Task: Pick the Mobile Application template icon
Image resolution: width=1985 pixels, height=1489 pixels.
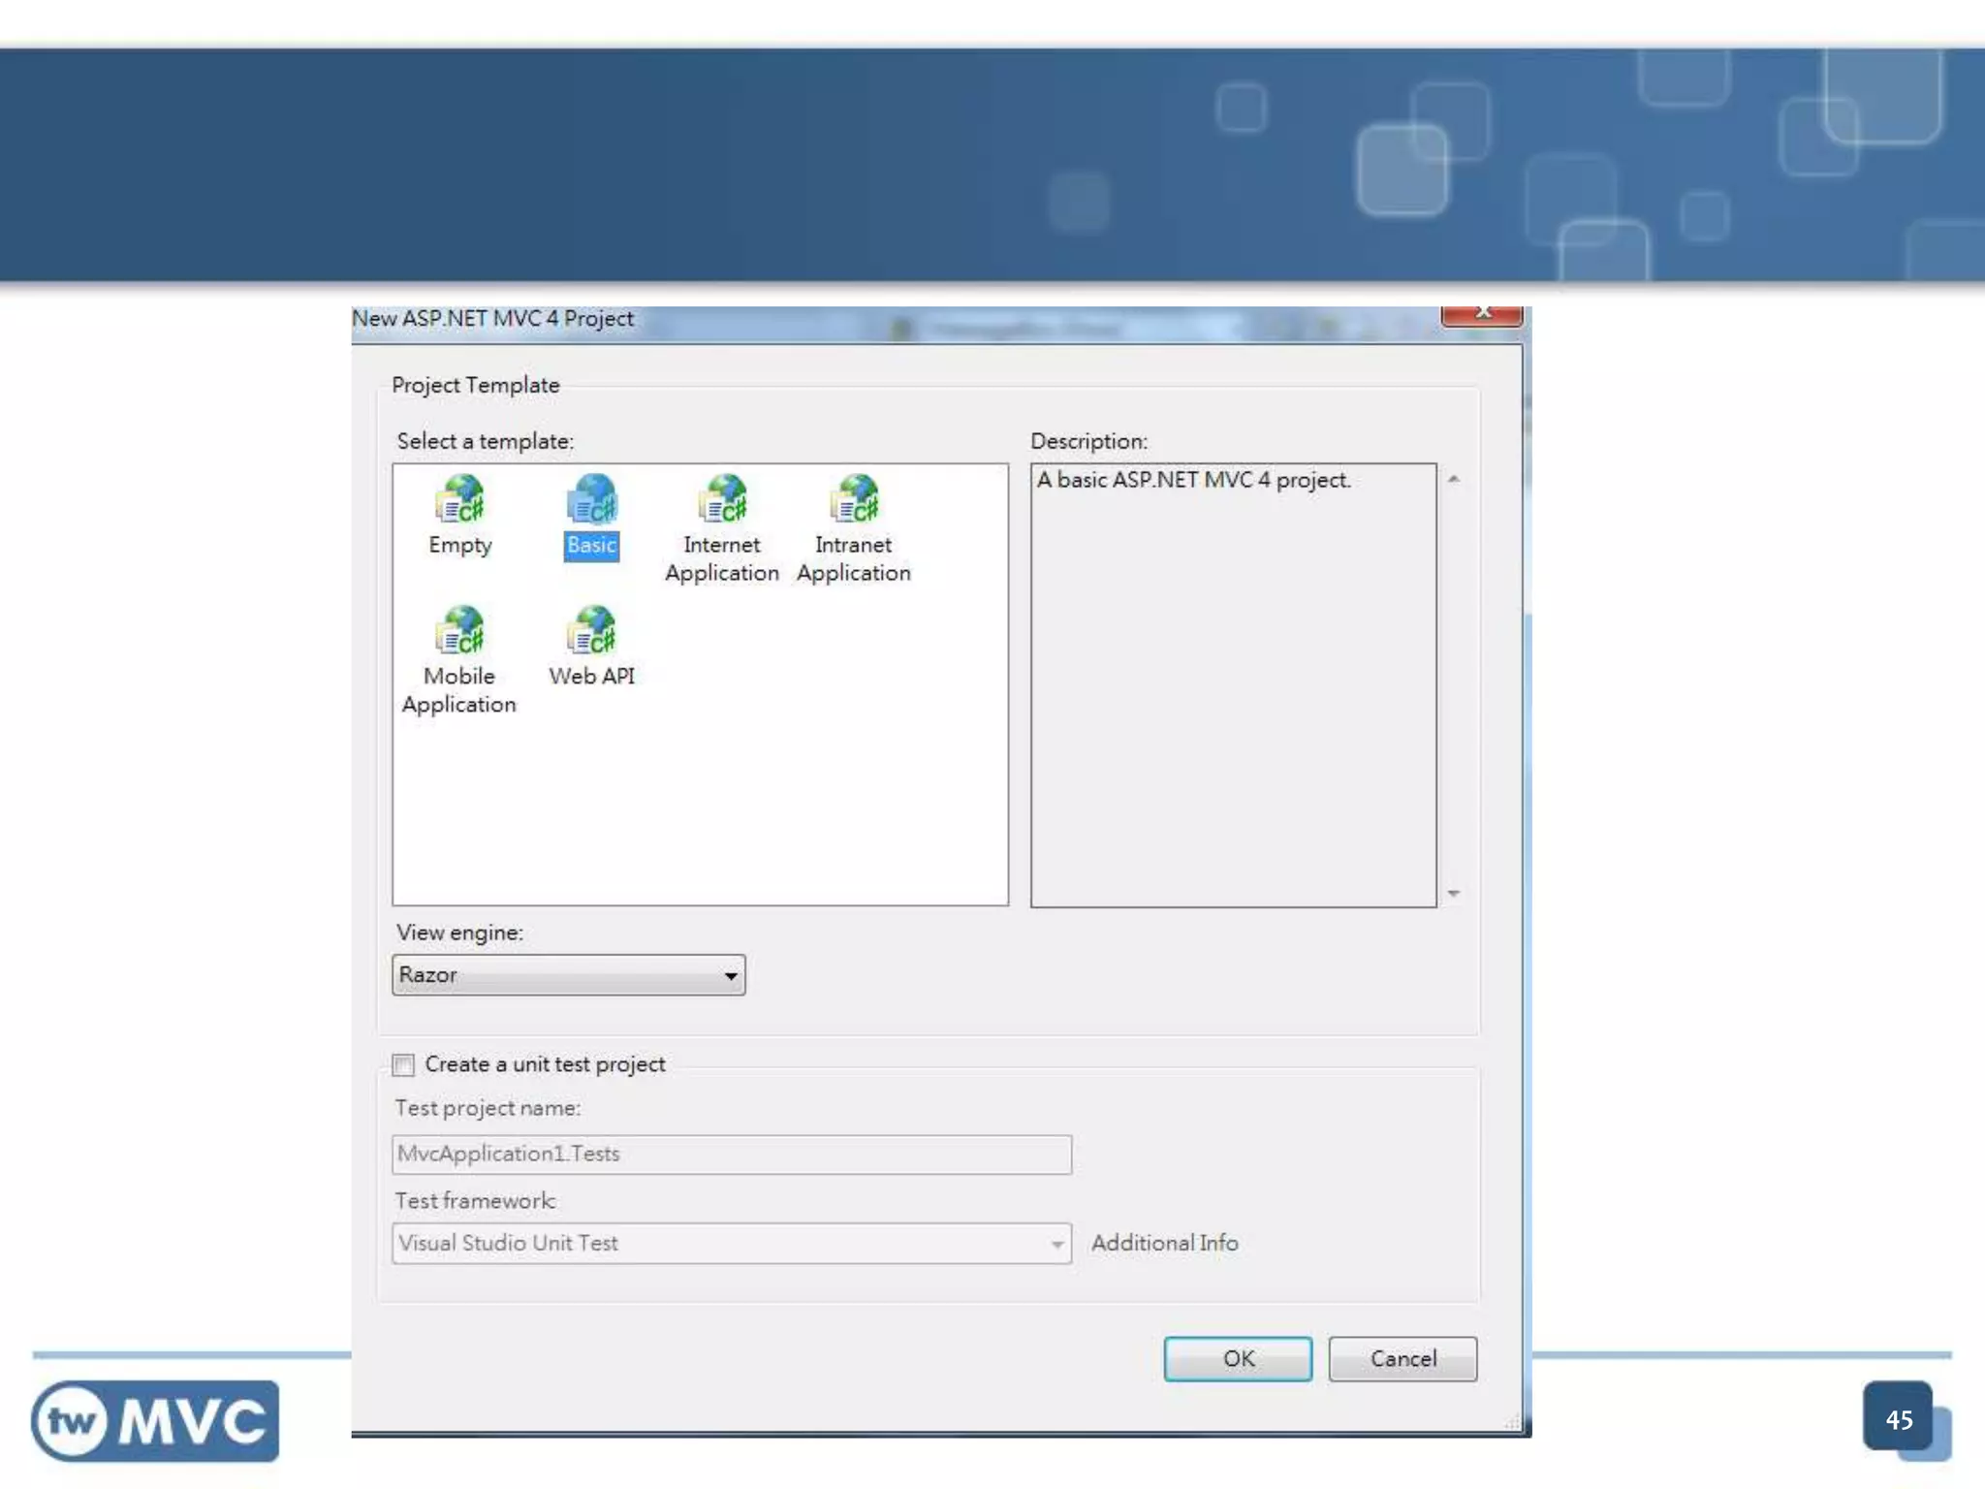Action: pyautogui.click(x=459, y=630)
